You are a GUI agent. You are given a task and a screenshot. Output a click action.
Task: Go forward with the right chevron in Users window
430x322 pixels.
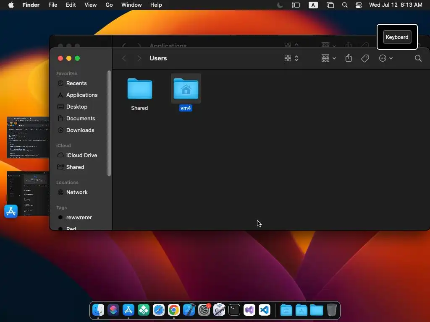(139, 58)
